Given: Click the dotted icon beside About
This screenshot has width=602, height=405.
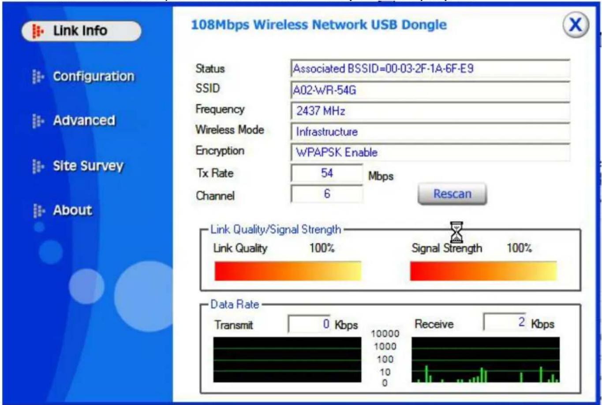Looking at the screenshot, I should tap(38, 210).
